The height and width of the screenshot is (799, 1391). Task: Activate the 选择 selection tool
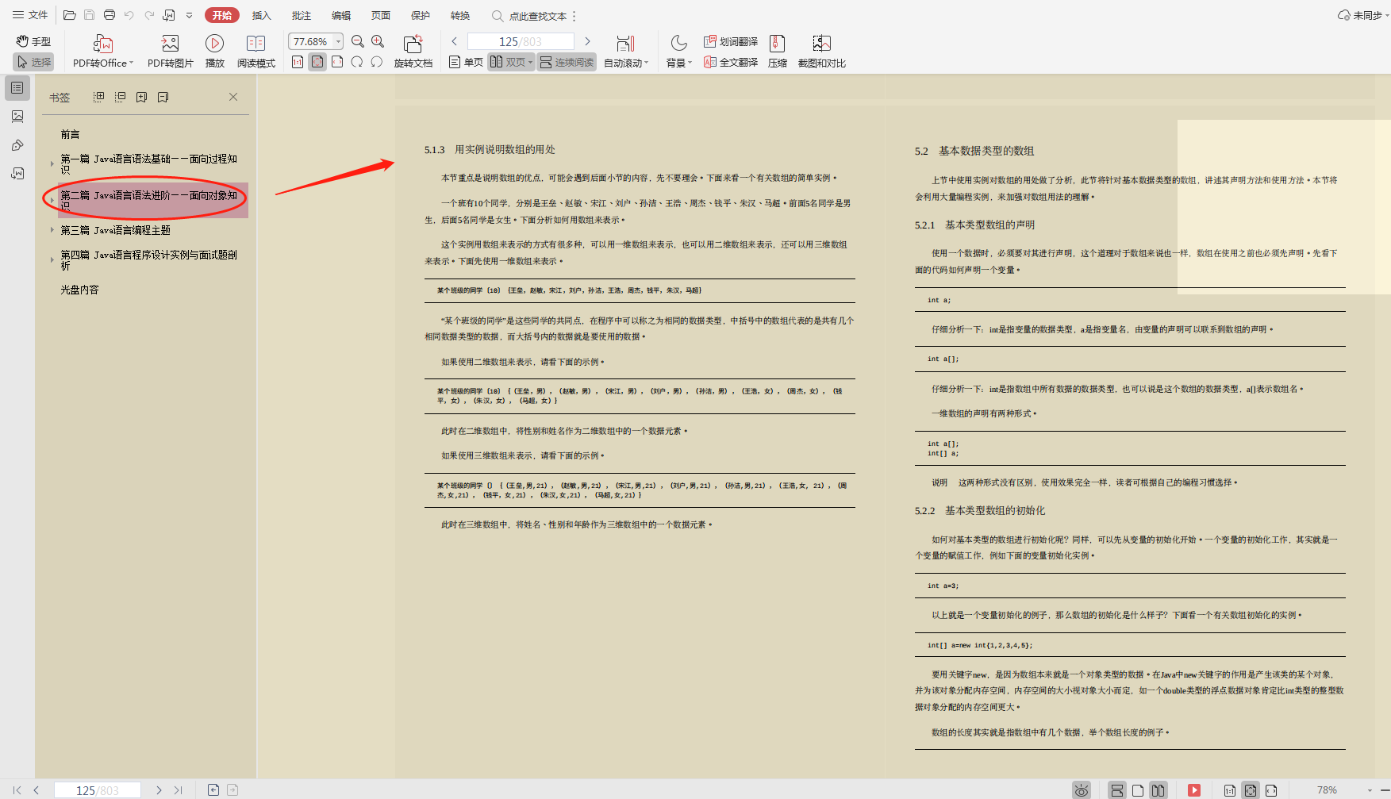33,62
